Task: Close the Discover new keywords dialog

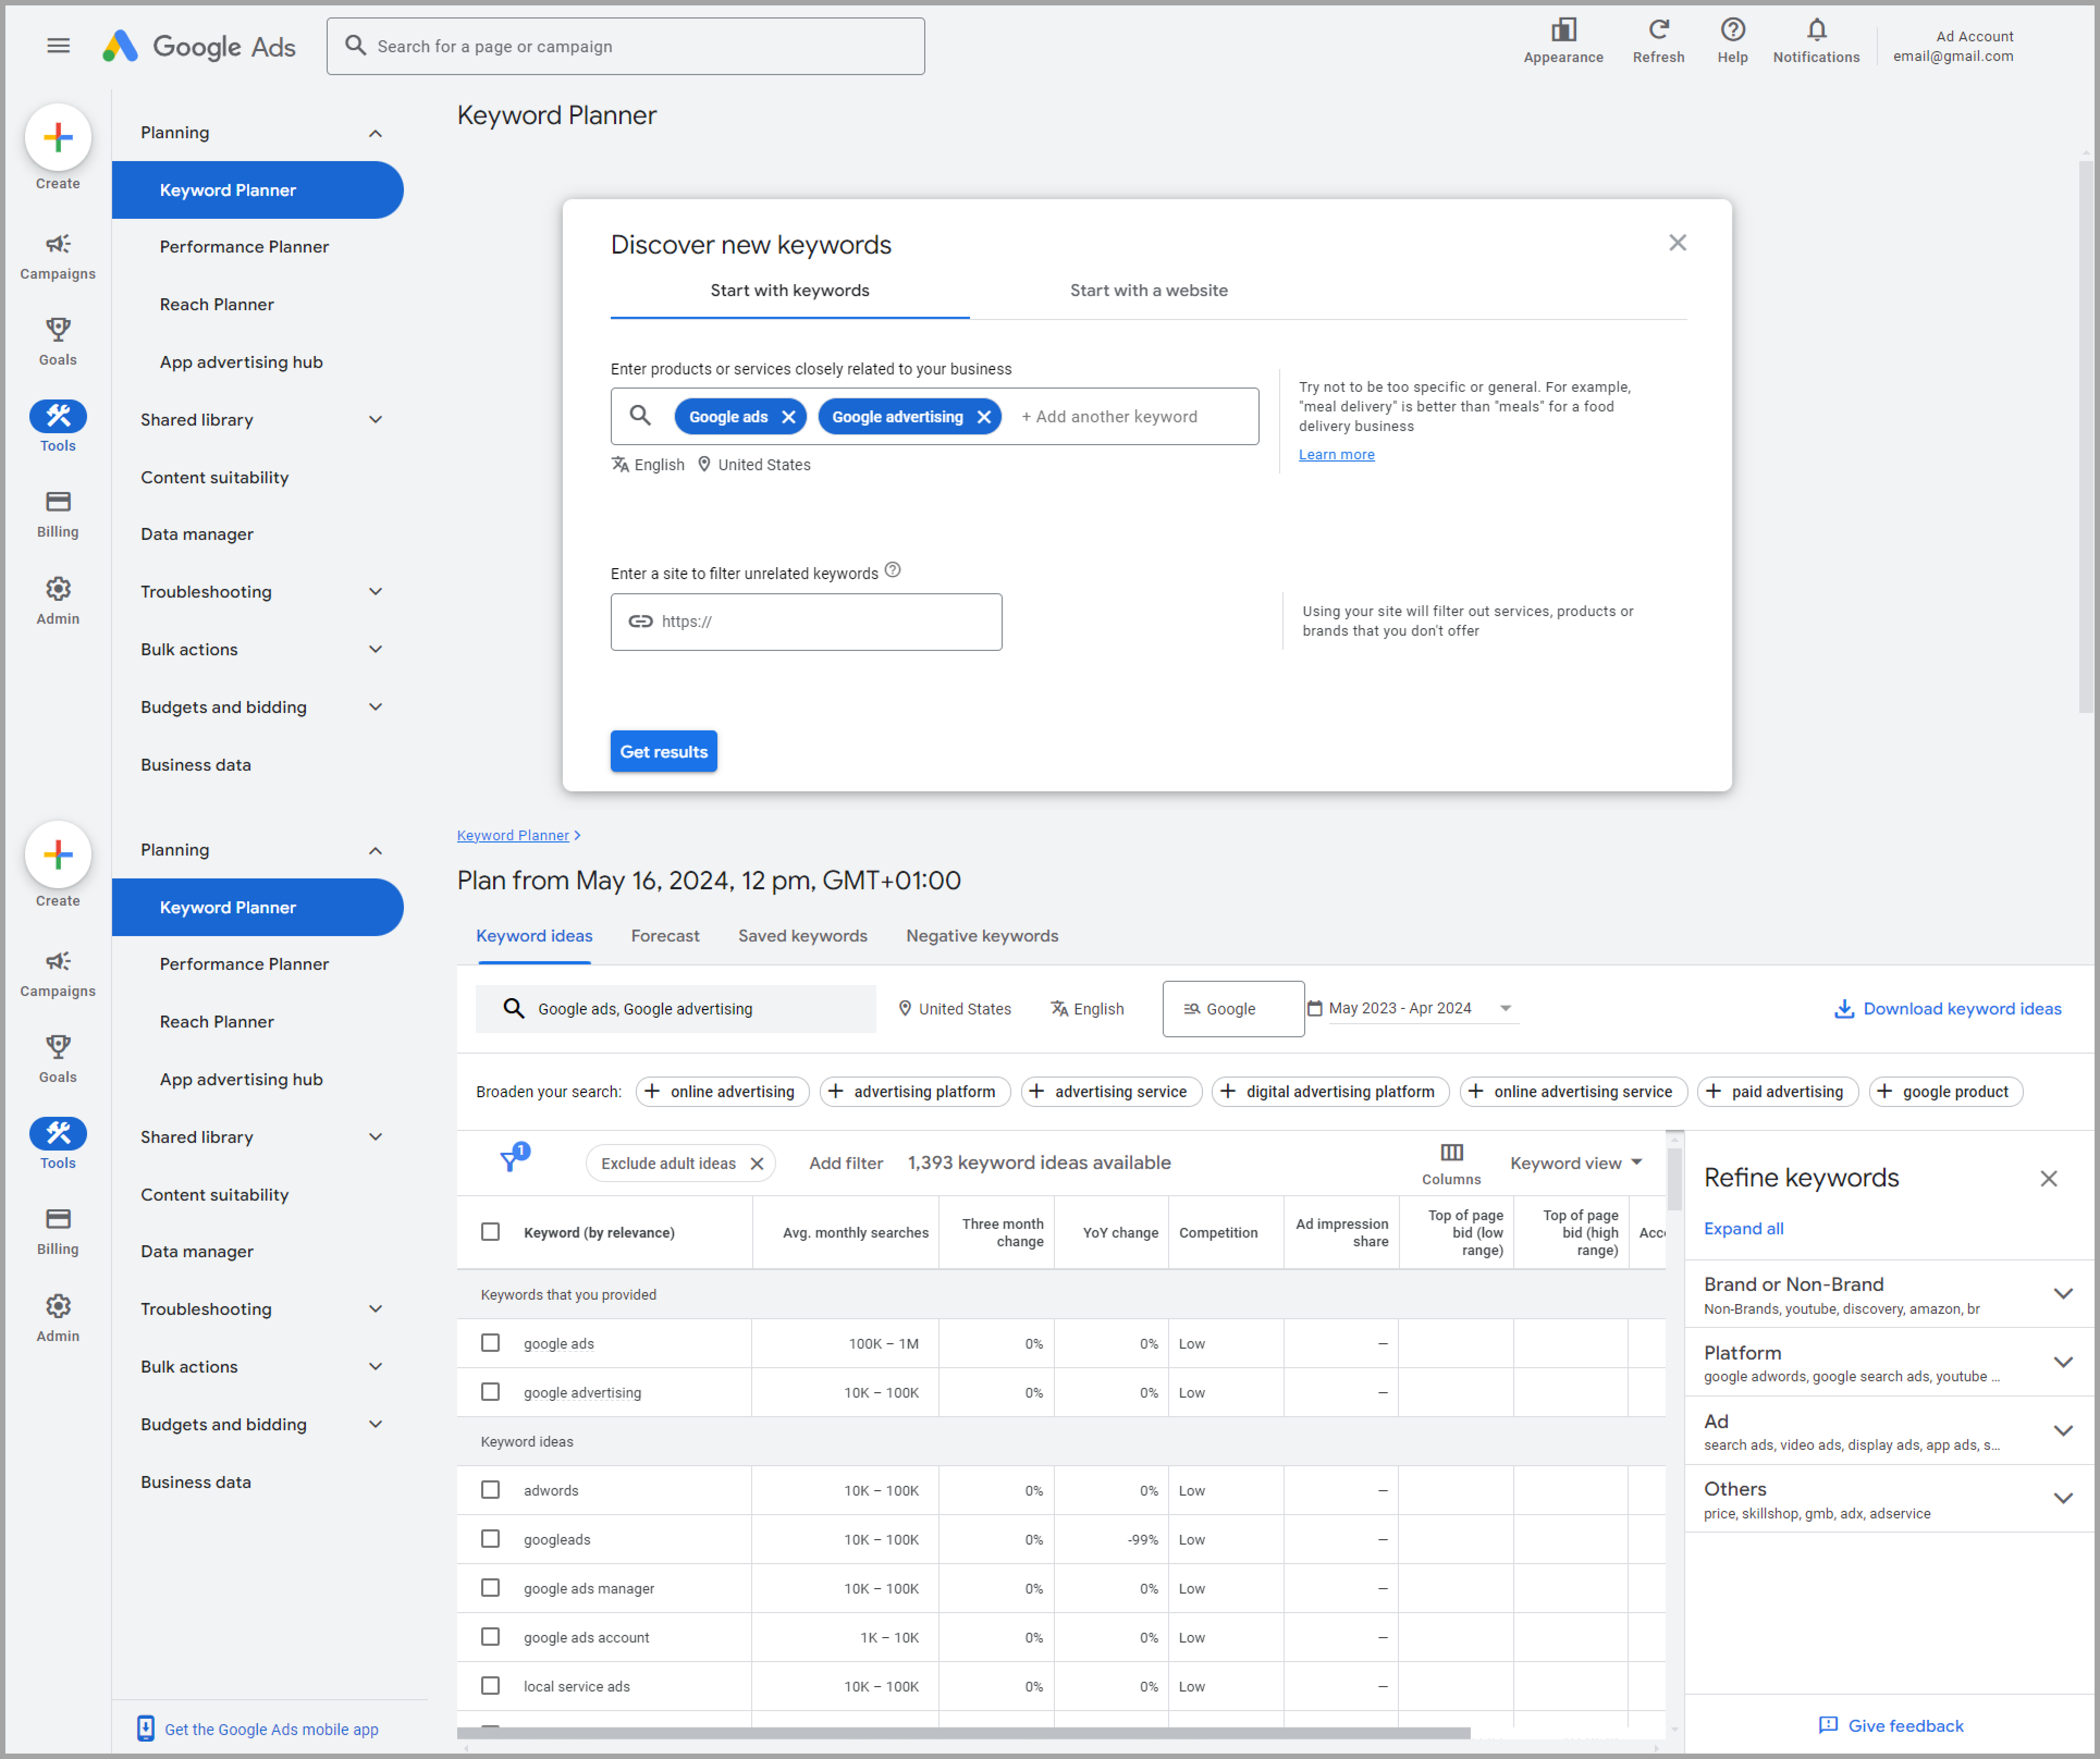Action: tap(1677, 243)
